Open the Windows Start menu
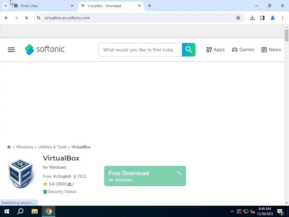289x217 pixels. coord(7,211)
